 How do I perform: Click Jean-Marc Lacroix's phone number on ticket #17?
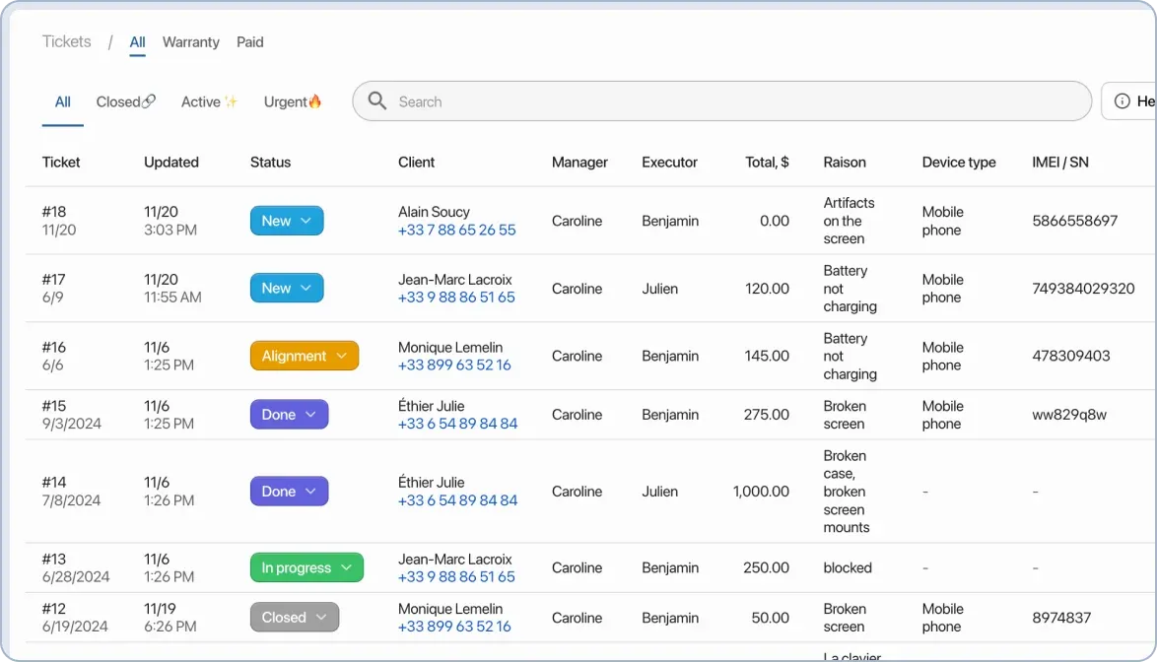(456, 298)
